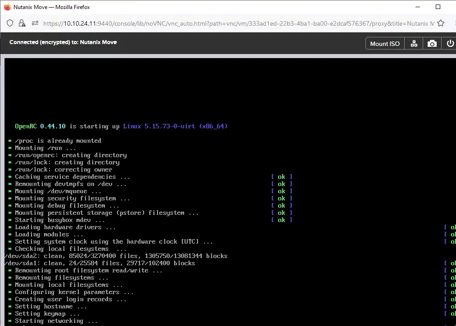
Task: Click the '[ ok ]' status for Mounting security filesystem
Action: 281,198
